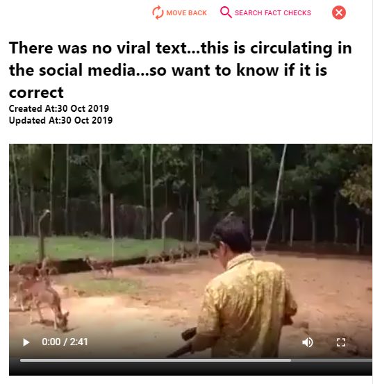Dismiss the panel with the red X button
Screen dimensions: 373x384
point(339,12)
